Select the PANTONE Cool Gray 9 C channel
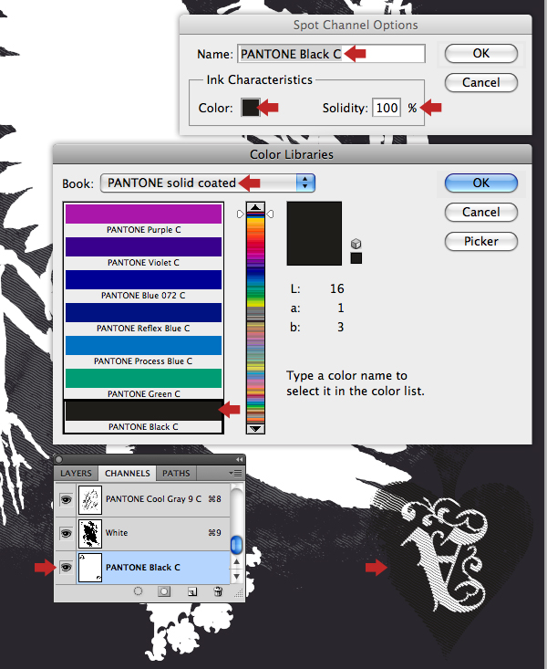Screen dimensions: 547x669 [x=142, y=499]
